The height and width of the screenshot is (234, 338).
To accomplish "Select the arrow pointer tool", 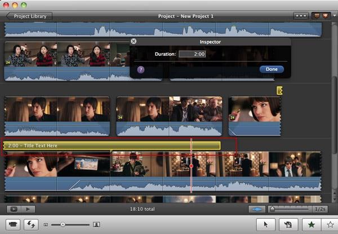I will coord(266,224).
